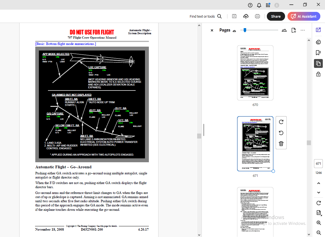Open the Pages panel options menu
The height and width of the screenshot is (237, 325).
[x=303, y=30]
